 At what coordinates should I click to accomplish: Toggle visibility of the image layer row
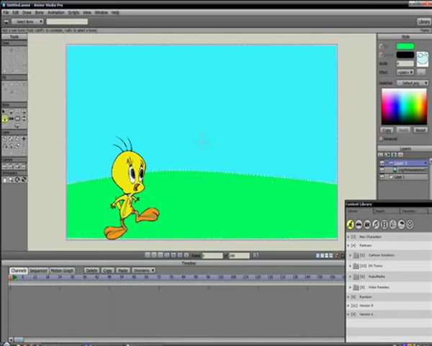pos(382,170)
